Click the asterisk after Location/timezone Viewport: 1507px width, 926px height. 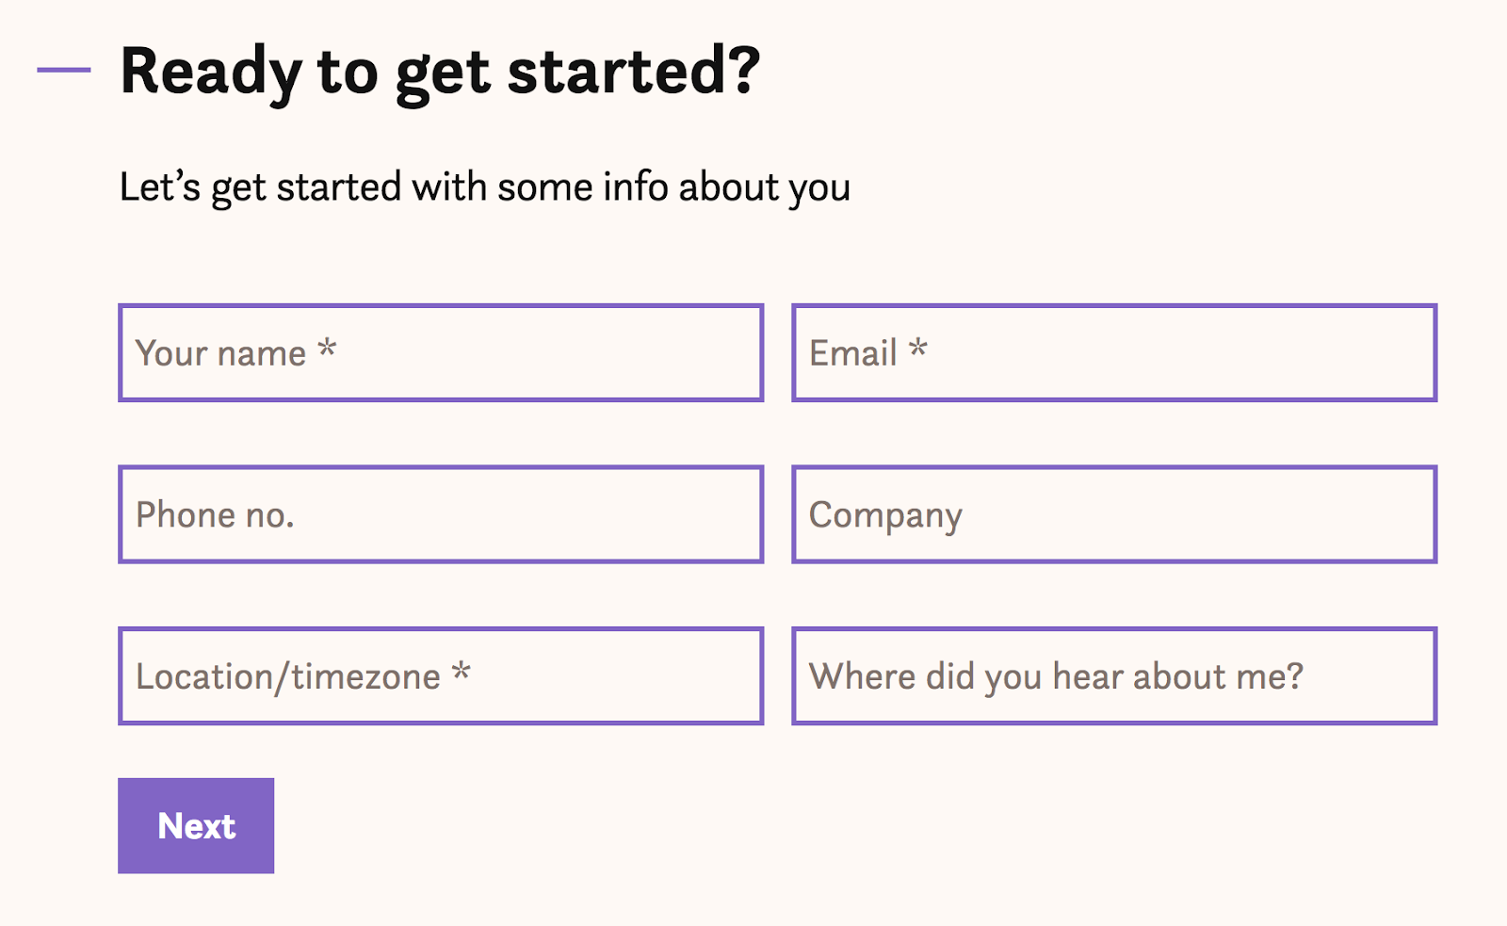[x=462, y=673]
